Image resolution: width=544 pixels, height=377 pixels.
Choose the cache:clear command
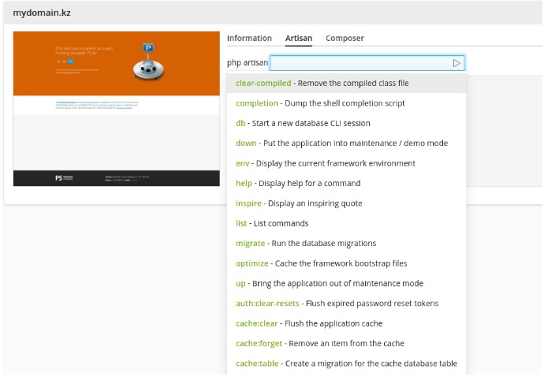pyautogui.click(x=346, y=323)
